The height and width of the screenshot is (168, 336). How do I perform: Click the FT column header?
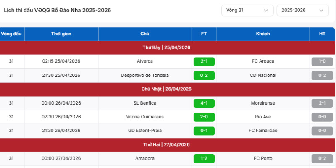point(204,34)
